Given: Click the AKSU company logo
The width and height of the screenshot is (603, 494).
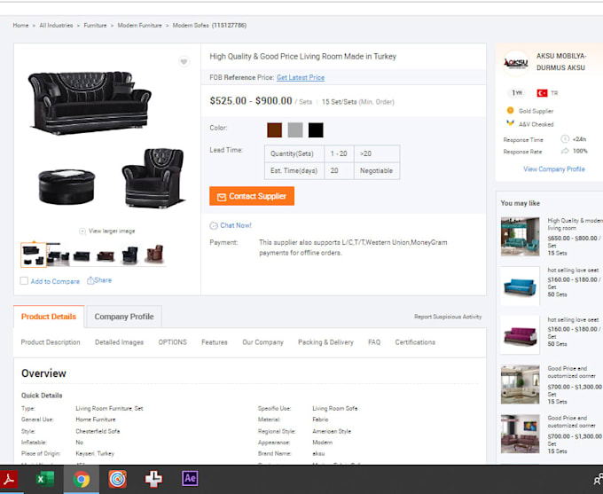Looking at the screenshot, I should tap(516, 63).
